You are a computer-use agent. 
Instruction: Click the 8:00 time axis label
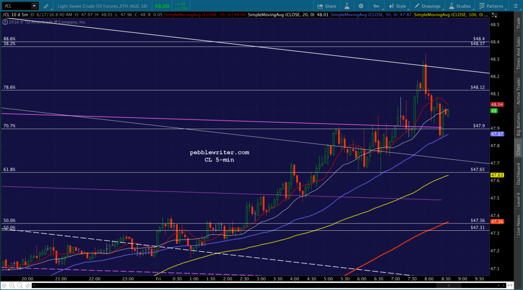(x=429, y=279)
